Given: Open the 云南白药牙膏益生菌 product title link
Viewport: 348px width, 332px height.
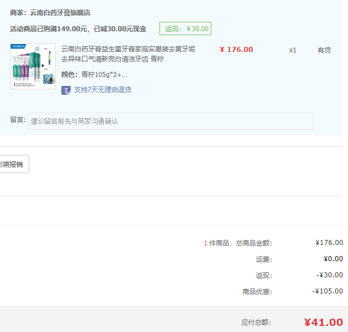Looking at the screenshot, I should click(128, 54).
